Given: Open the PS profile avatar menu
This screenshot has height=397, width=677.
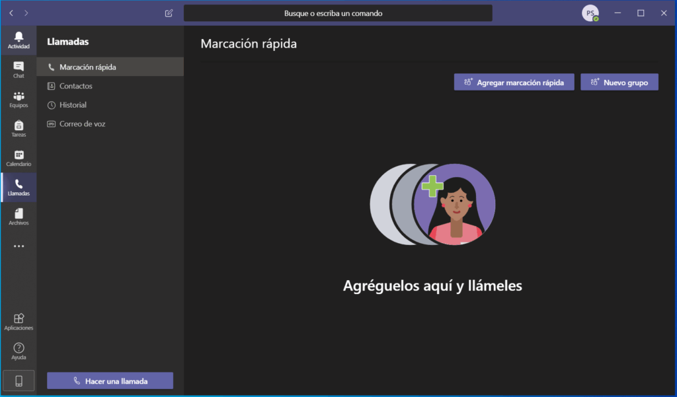Looking at the screenshot, I should tap(590, 13).
